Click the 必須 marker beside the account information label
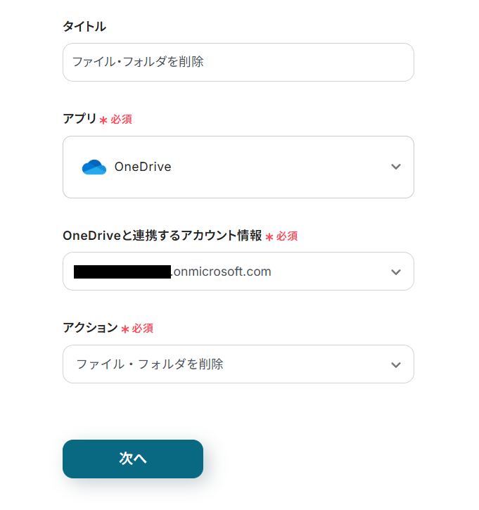Screen dimensions: 479x510 286,236
